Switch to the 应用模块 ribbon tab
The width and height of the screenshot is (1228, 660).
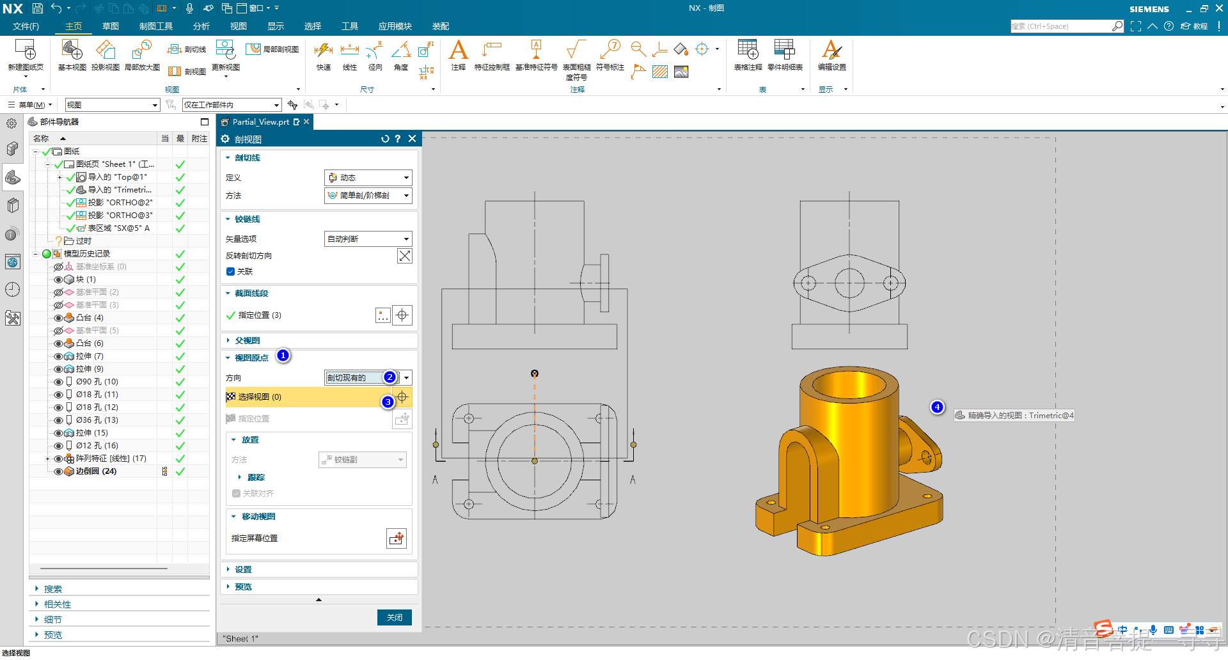pyautogui.click(x=395, y=26)
